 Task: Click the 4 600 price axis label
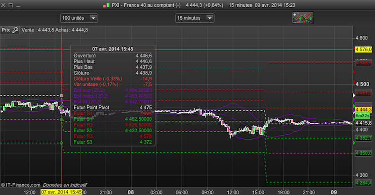362,38
